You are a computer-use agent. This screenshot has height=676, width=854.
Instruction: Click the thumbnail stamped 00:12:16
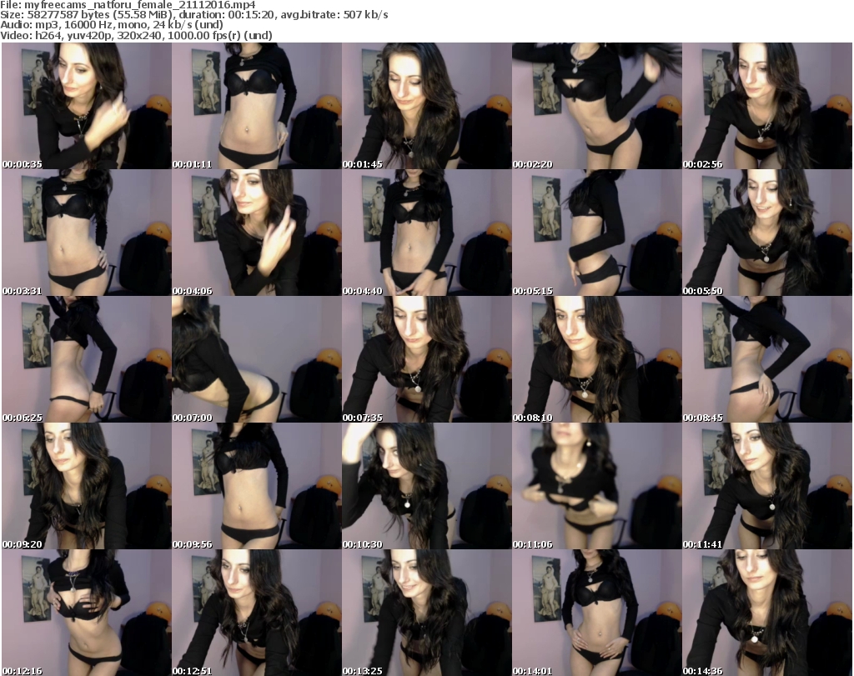[x=87, y=613]
